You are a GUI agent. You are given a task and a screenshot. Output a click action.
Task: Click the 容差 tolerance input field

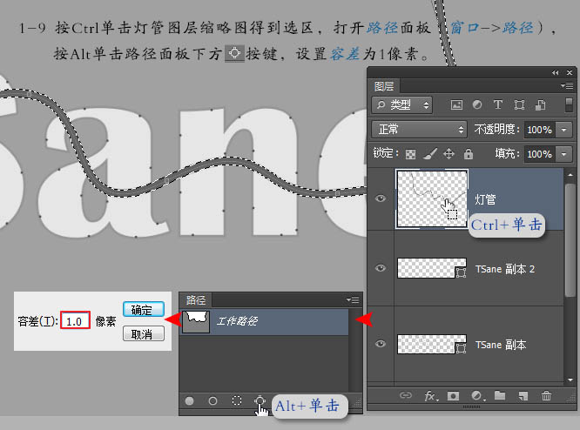click(76, 321)
